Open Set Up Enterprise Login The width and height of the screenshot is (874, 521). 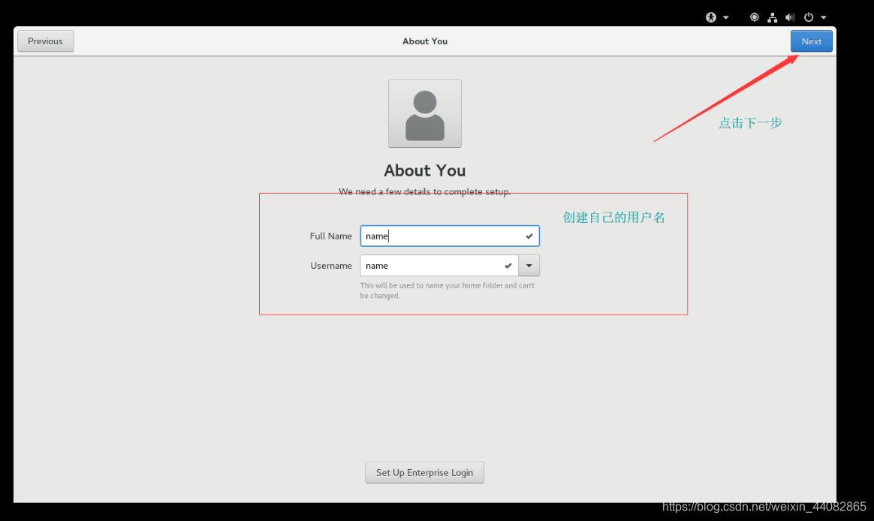424,472
